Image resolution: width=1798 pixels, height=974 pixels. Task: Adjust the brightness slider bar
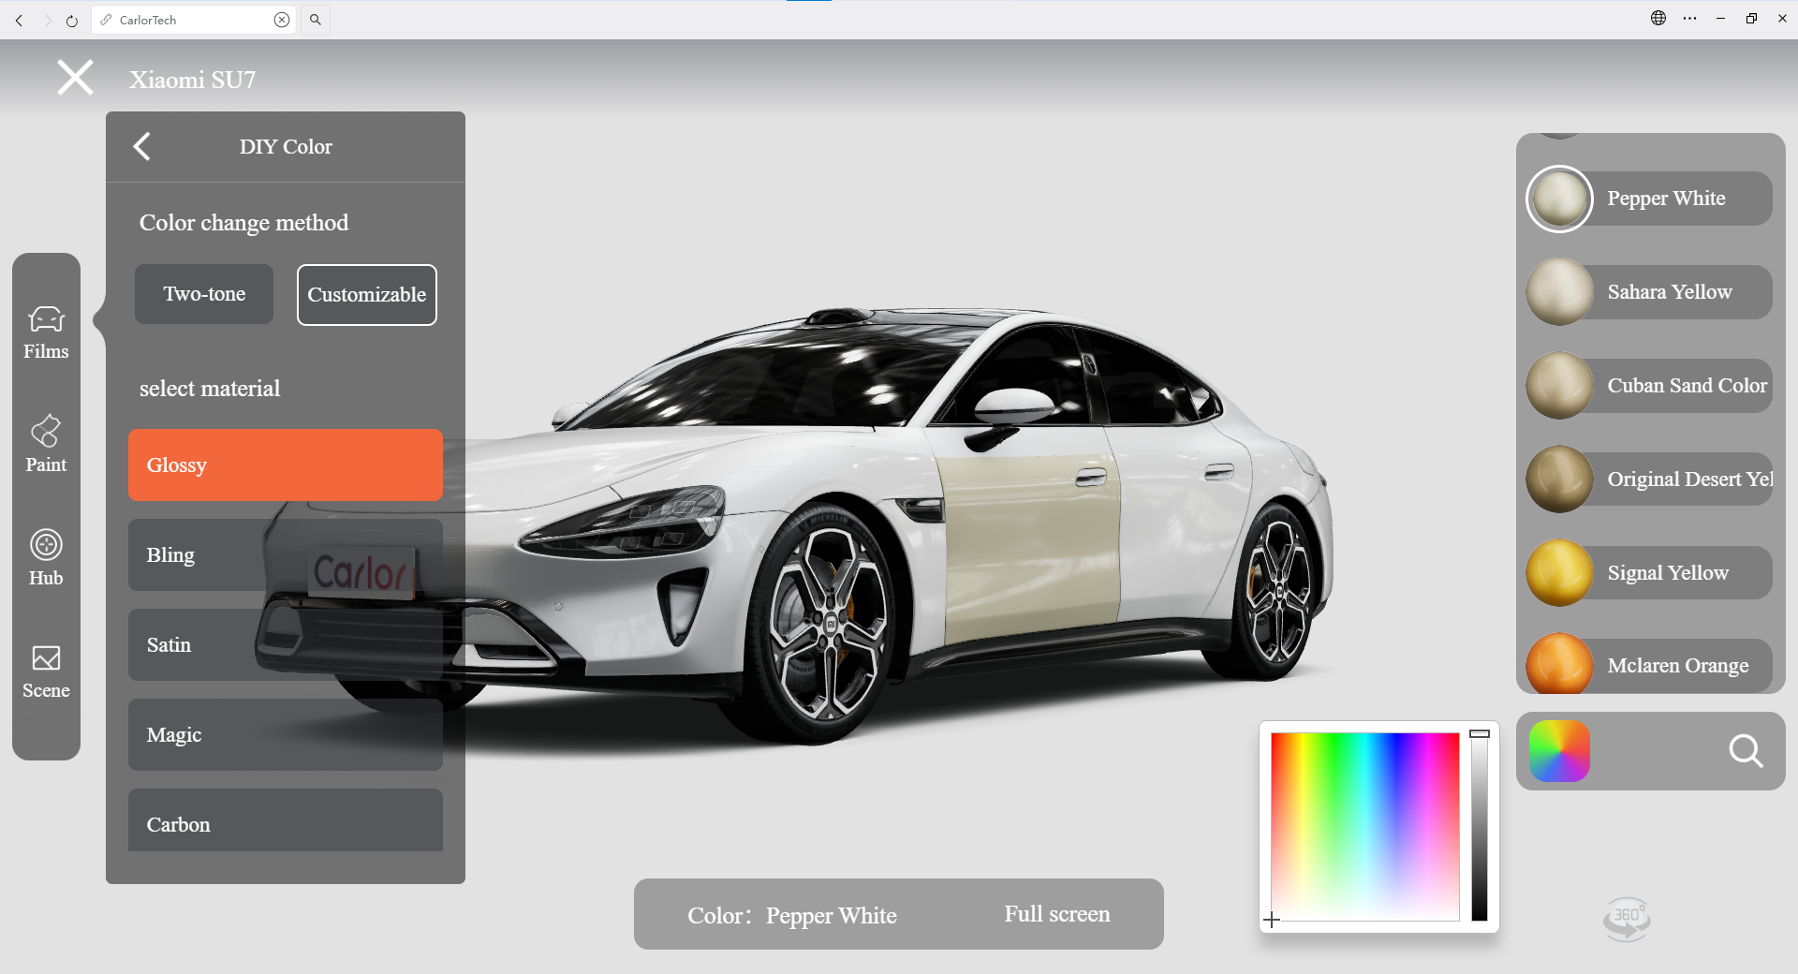1480,827
